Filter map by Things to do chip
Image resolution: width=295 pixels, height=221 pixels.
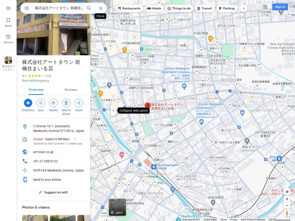tap(179, 8)
